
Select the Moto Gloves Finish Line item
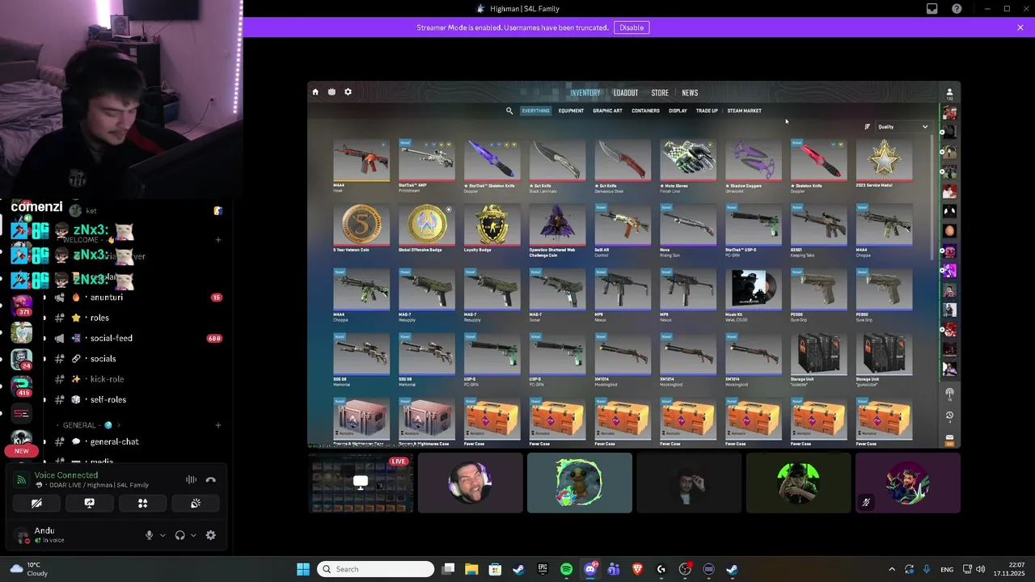(688, 165)
